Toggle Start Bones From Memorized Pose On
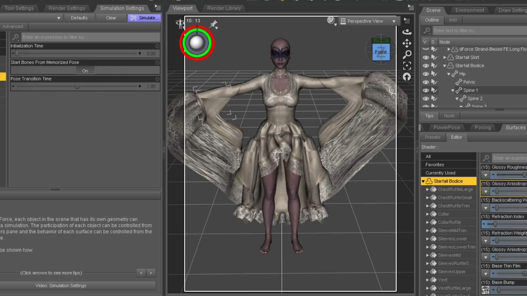527x296 pixels. tap(85, 70)
